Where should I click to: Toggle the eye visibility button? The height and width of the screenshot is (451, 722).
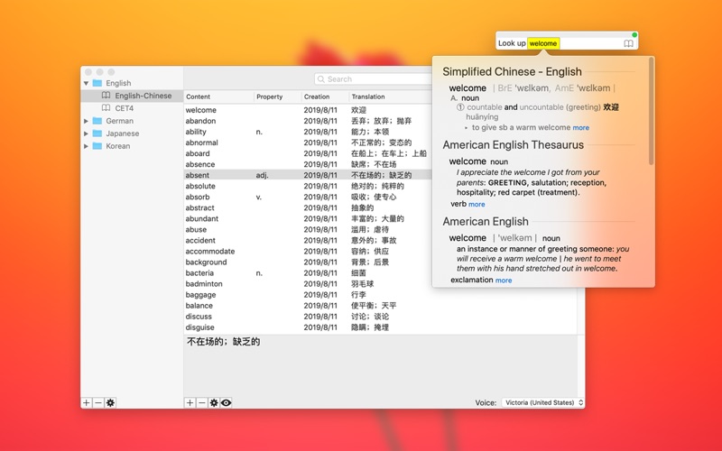(226, 402)
